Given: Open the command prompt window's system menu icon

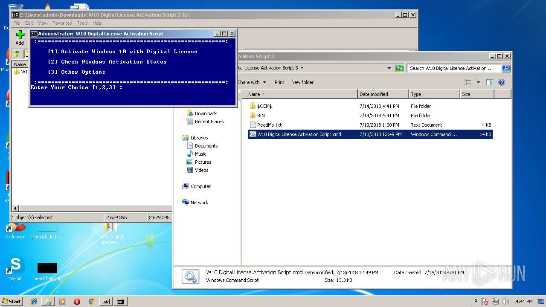Looking at the screenshot, I should click(x=34, y=34).
